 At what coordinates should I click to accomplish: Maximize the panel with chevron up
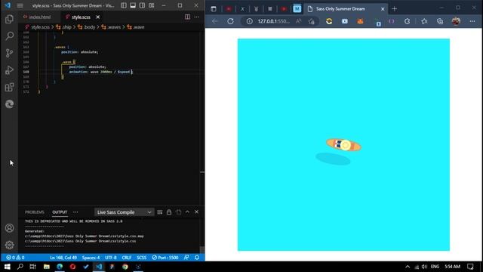pyautogui.click(x=187, y=212)
